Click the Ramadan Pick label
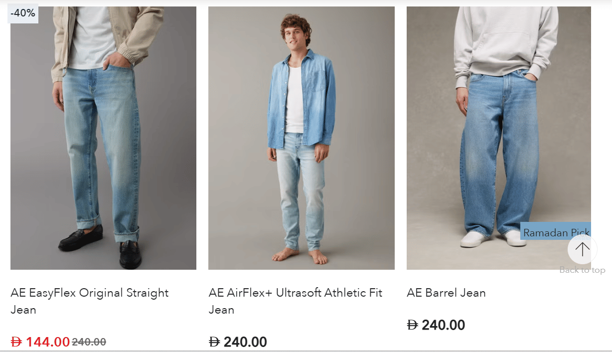Viewport: 612px width, 352px height. 556,232
